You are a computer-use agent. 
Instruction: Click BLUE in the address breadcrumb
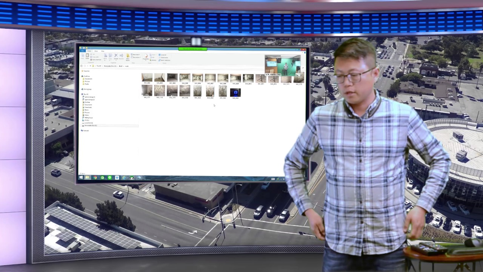point(121,66)
